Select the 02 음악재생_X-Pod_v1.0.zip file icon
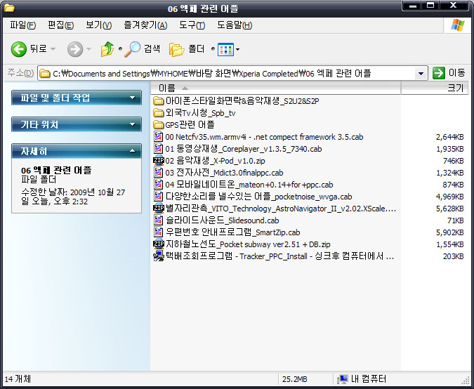 point(158,161)
